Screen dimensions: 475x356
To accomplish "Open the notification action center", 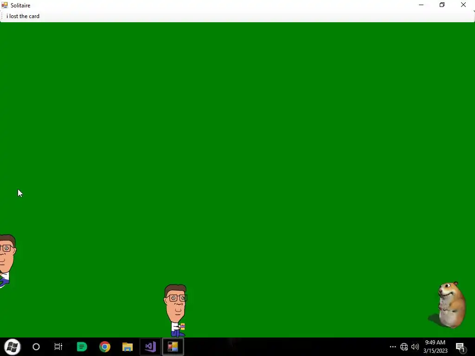I will point(461,348).
